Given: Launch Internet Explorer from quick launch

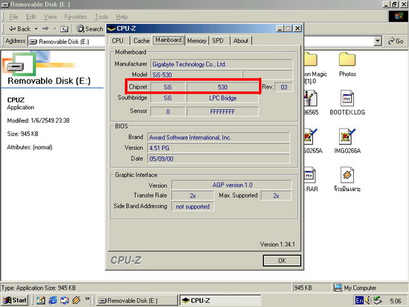Looking at the screenshot, I should coord(53,300).
